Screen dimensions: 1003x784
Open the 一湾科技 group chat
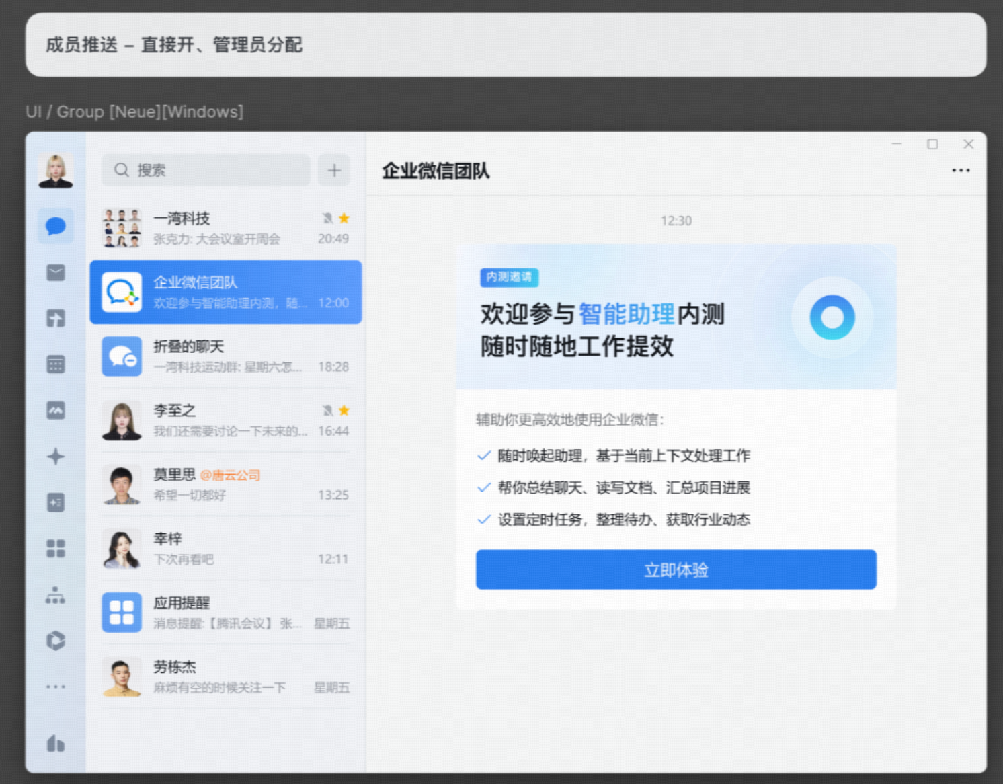[x=226, y=228]
